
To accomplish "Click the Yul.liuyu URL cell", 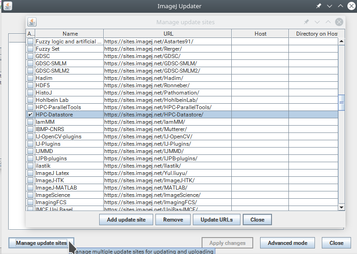I will click(x=168, y=173).
